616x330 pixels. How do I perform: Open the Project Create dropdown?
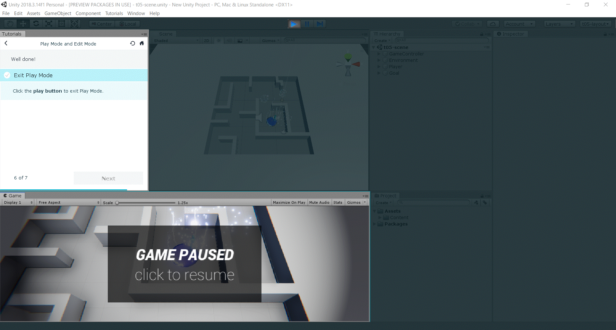pos(383,202)
